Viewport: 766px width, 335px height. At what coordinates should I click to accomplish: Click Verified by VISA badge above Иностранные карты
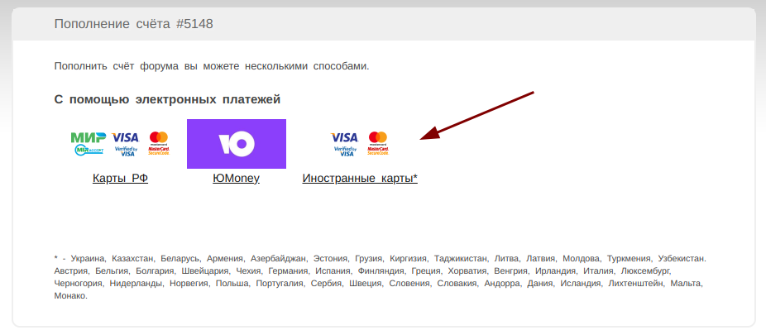coord(346,151)
